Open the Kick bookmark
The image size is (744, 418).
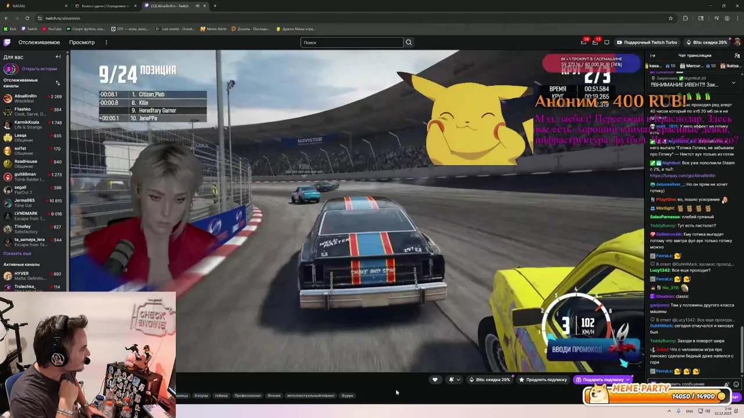pyautogui.click(x=10, y=28)
